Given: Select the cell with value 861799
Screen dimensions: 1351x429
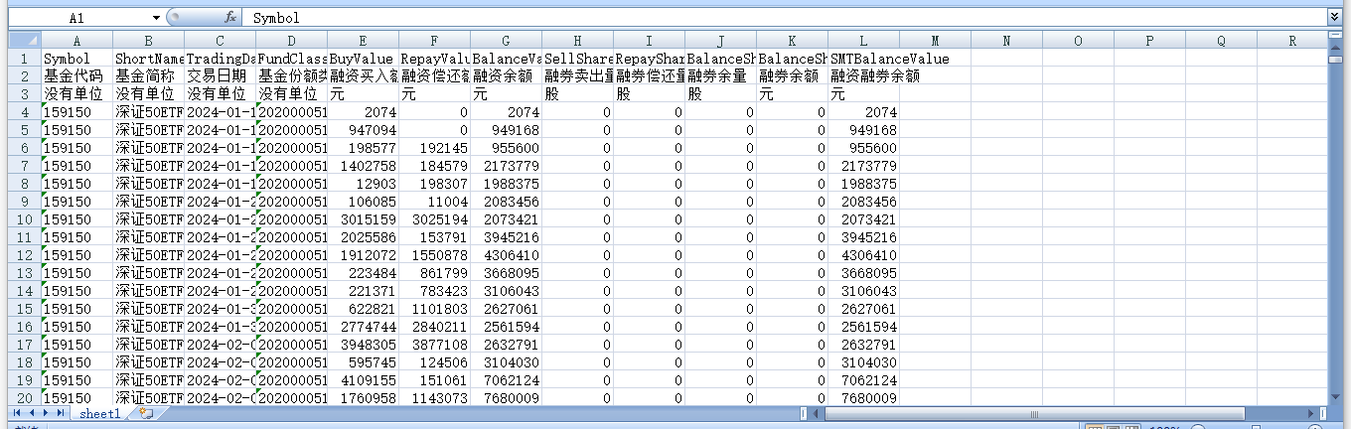Looking at the screenshot, I should tap(434, 273).
